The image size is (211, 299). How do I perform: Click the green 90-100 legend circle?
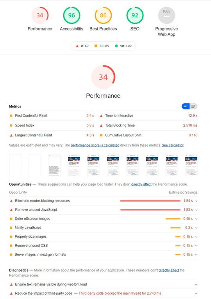(116, 46)
